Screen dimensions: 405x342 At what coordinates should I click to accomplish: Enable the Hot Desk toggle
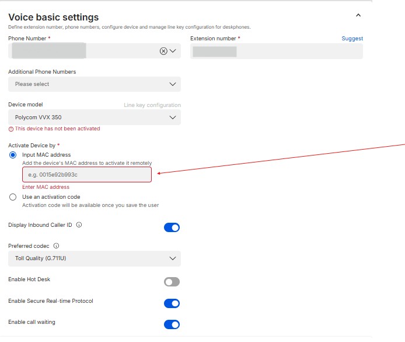tap(172, 282)
